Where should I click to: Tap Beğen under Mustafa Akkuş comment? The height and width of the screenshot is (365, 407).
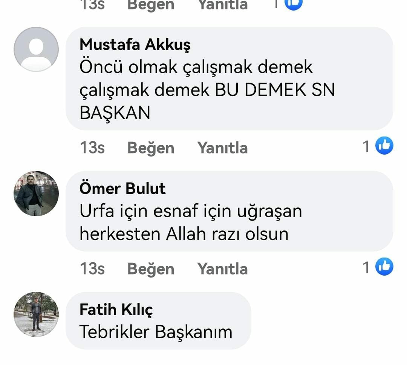150,148
